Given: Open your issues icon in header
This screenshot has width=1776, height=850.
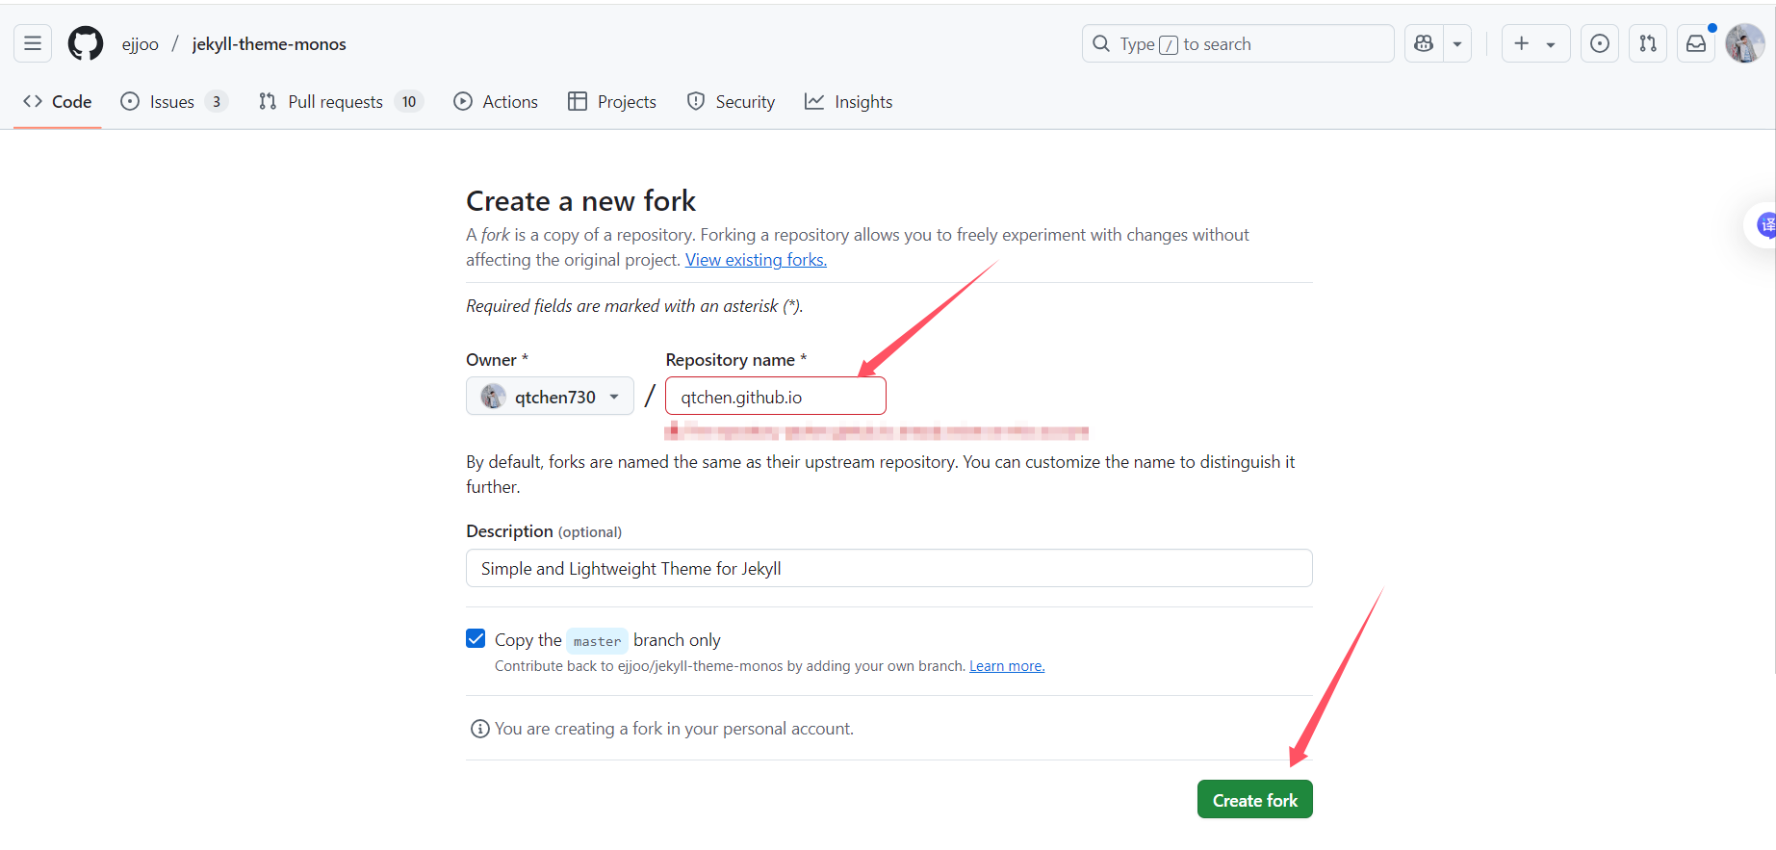Looking at the screenshot, I should tap(1600, 43).
